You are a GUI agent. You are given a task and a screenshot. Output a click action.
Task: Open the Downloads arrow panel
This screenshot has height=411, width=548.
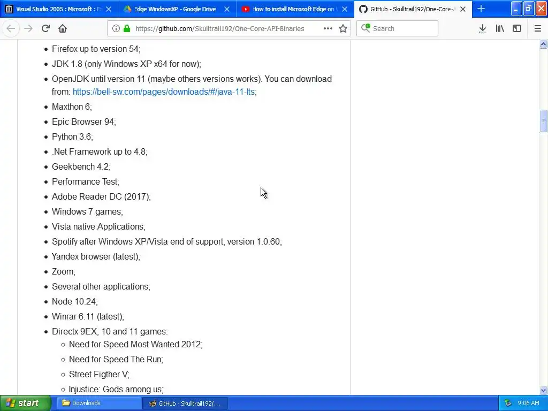click(482, 29)
